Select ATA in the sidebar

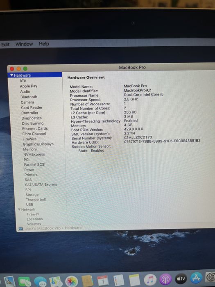[x=23, y=81]
